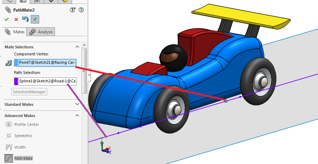Cancel PathMate2 with the red X
Image resolution: width=318 pixels, height=164 pixels.
(16, 20)
